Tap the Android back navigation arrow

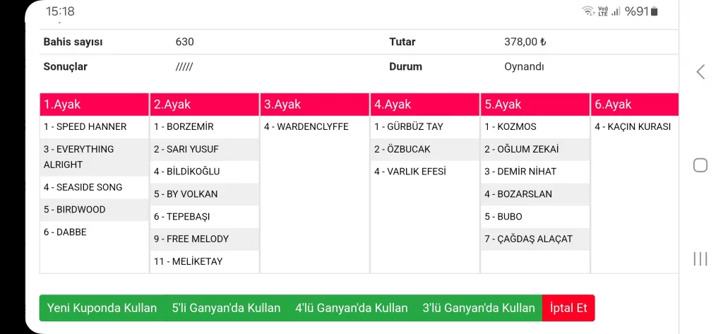(700, 71)
